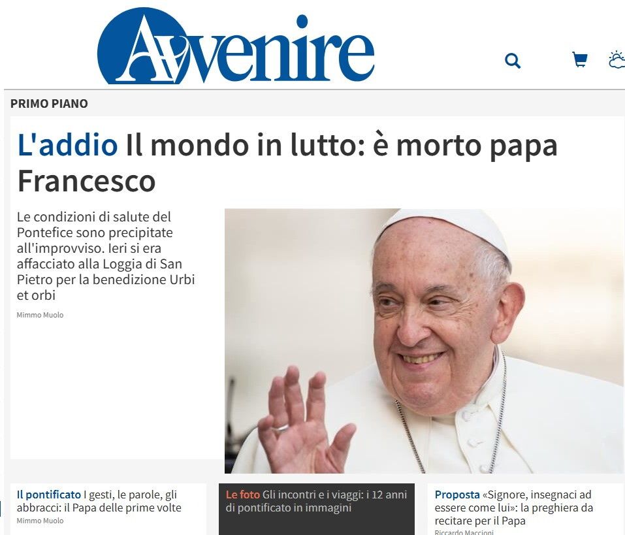Click "Francesco" in the main headline

pyautogui.click(x=86, y=181)
